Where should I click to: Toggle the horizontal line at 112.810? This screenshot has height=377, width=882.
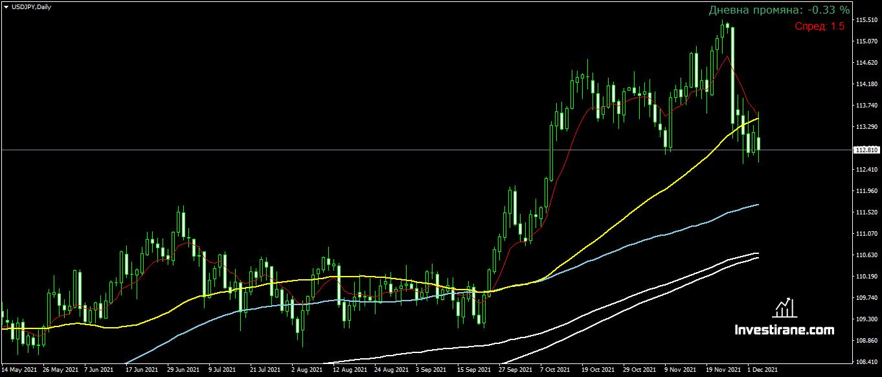pyautogui.click(x=389, y=149)
